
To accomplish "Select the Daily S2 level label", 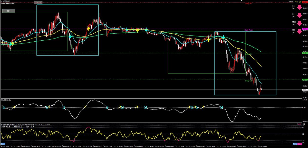I will coord(248,81).
